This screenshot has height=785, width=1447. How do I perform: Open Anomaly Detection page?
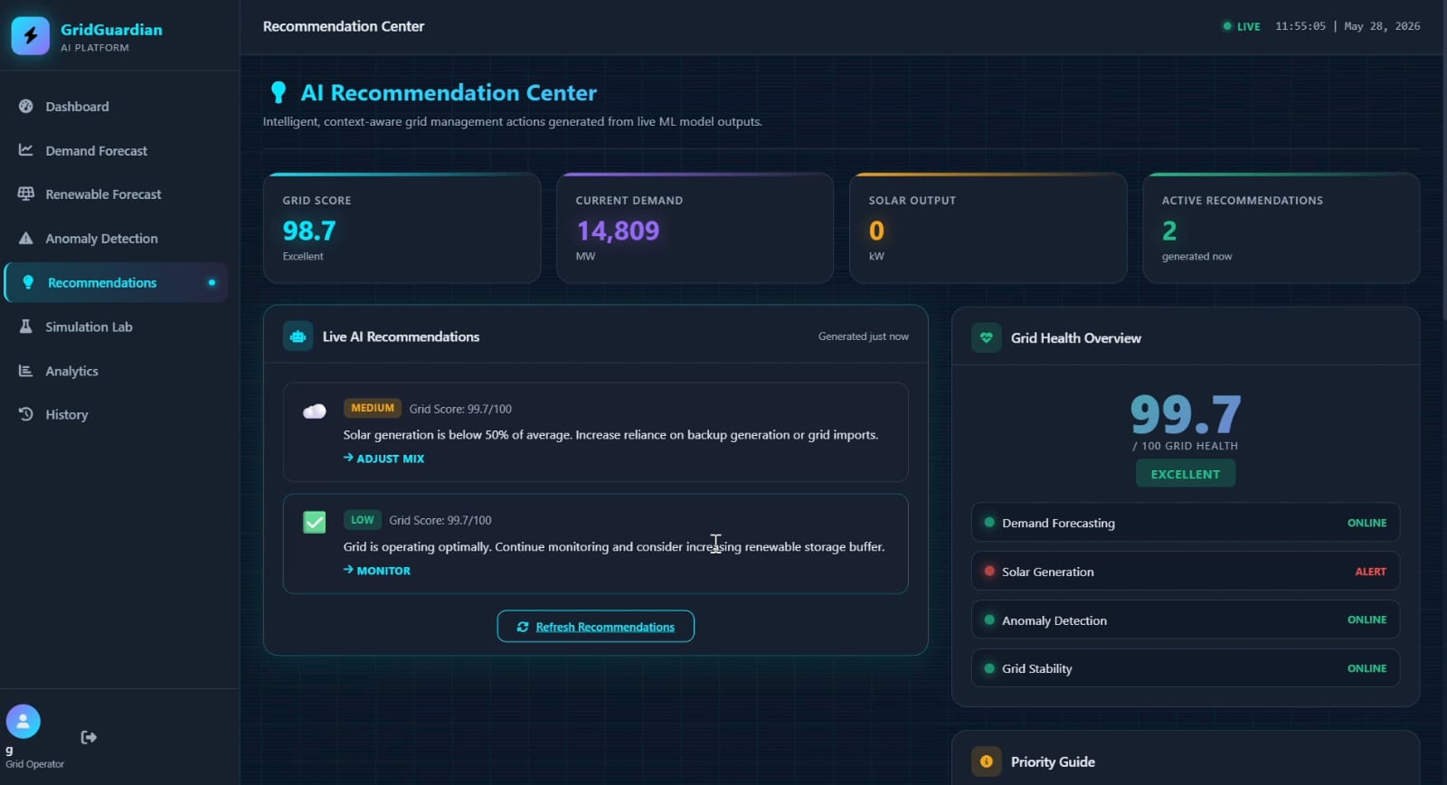coord(116,238)
